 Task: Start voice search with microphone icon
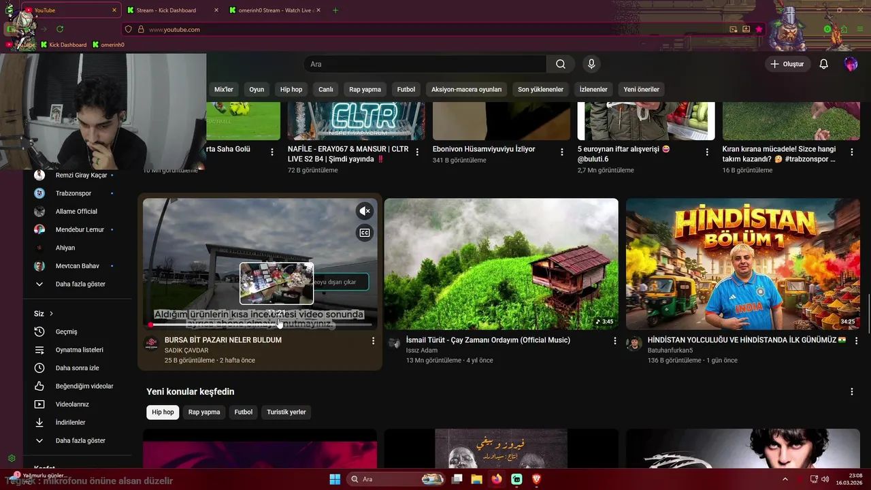591,64
